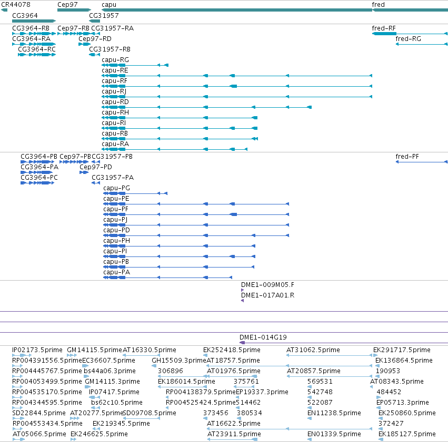Select protein Cep97-PB

[74, 162]
